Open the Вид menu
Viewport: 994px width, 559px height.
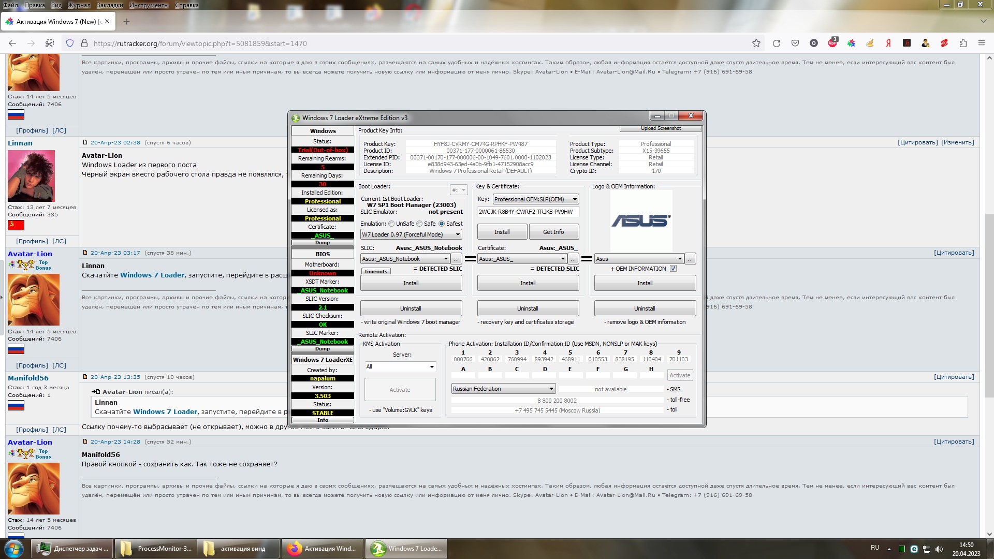56,5
